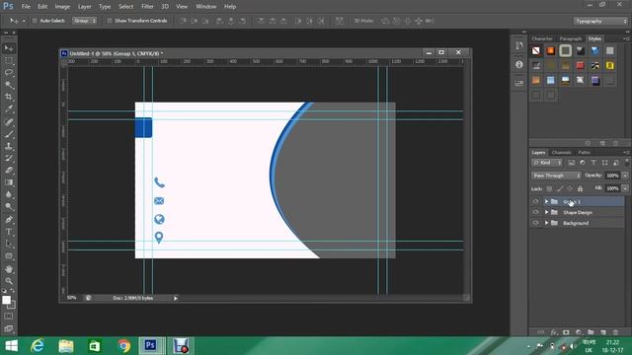Toggle the layer filtering switch
Screen dimensions: 632x355
627,162
